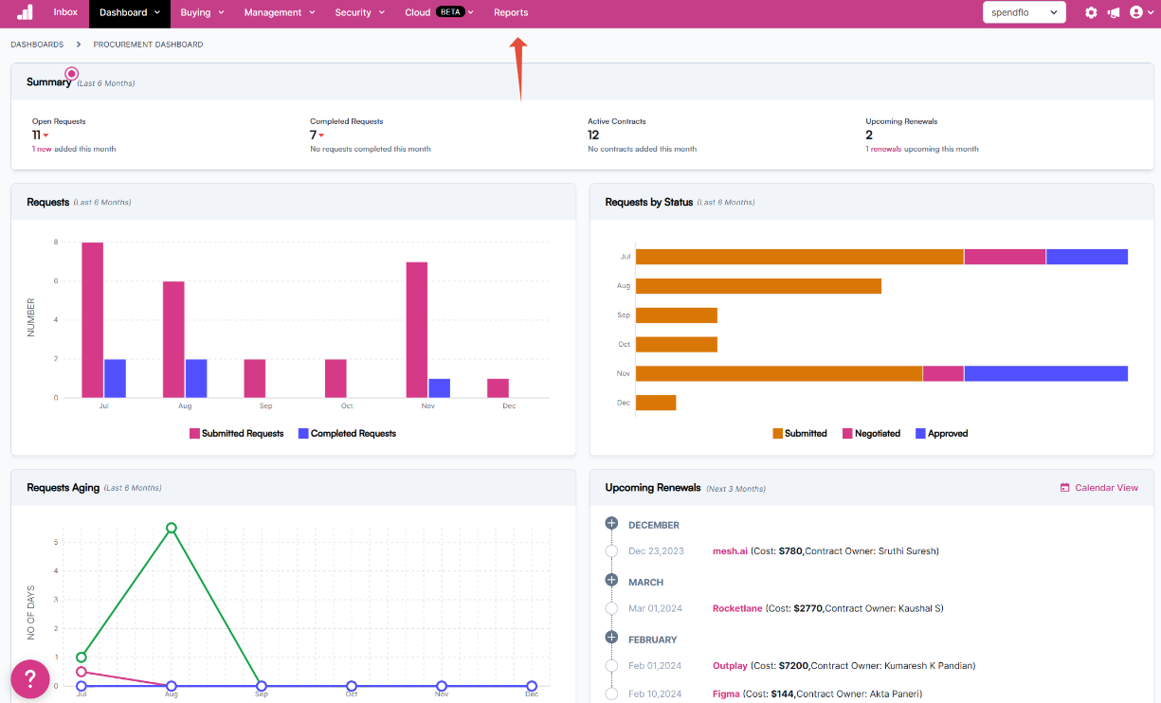Expand the MARCH renewals plus icon
The width and height of the screenshot is (1161, 703).
(611, 581)
